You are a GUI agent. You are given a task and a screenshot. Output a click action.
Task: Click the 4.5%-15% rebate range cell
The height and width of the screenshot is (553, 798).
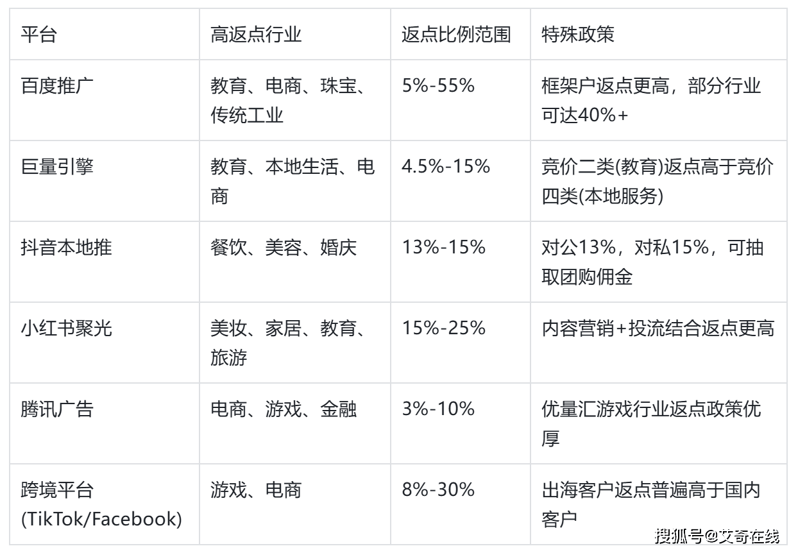point(446,167)
